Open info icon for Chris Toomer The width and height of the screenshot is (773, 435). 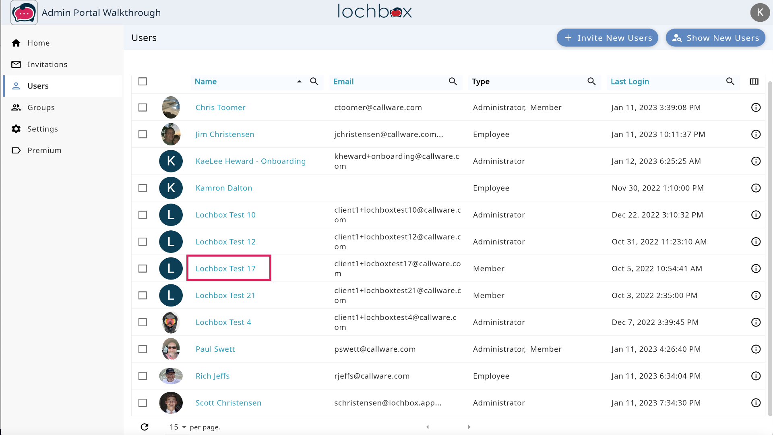756,108
